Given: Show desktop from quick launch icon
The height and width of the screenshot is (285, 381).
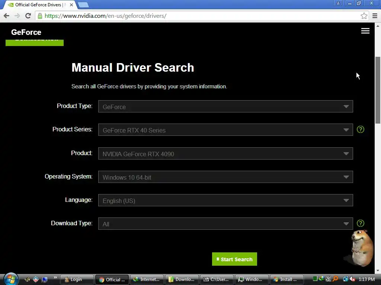Looking at the screenshot, I should pyautogui.click(x=44, y=279).
